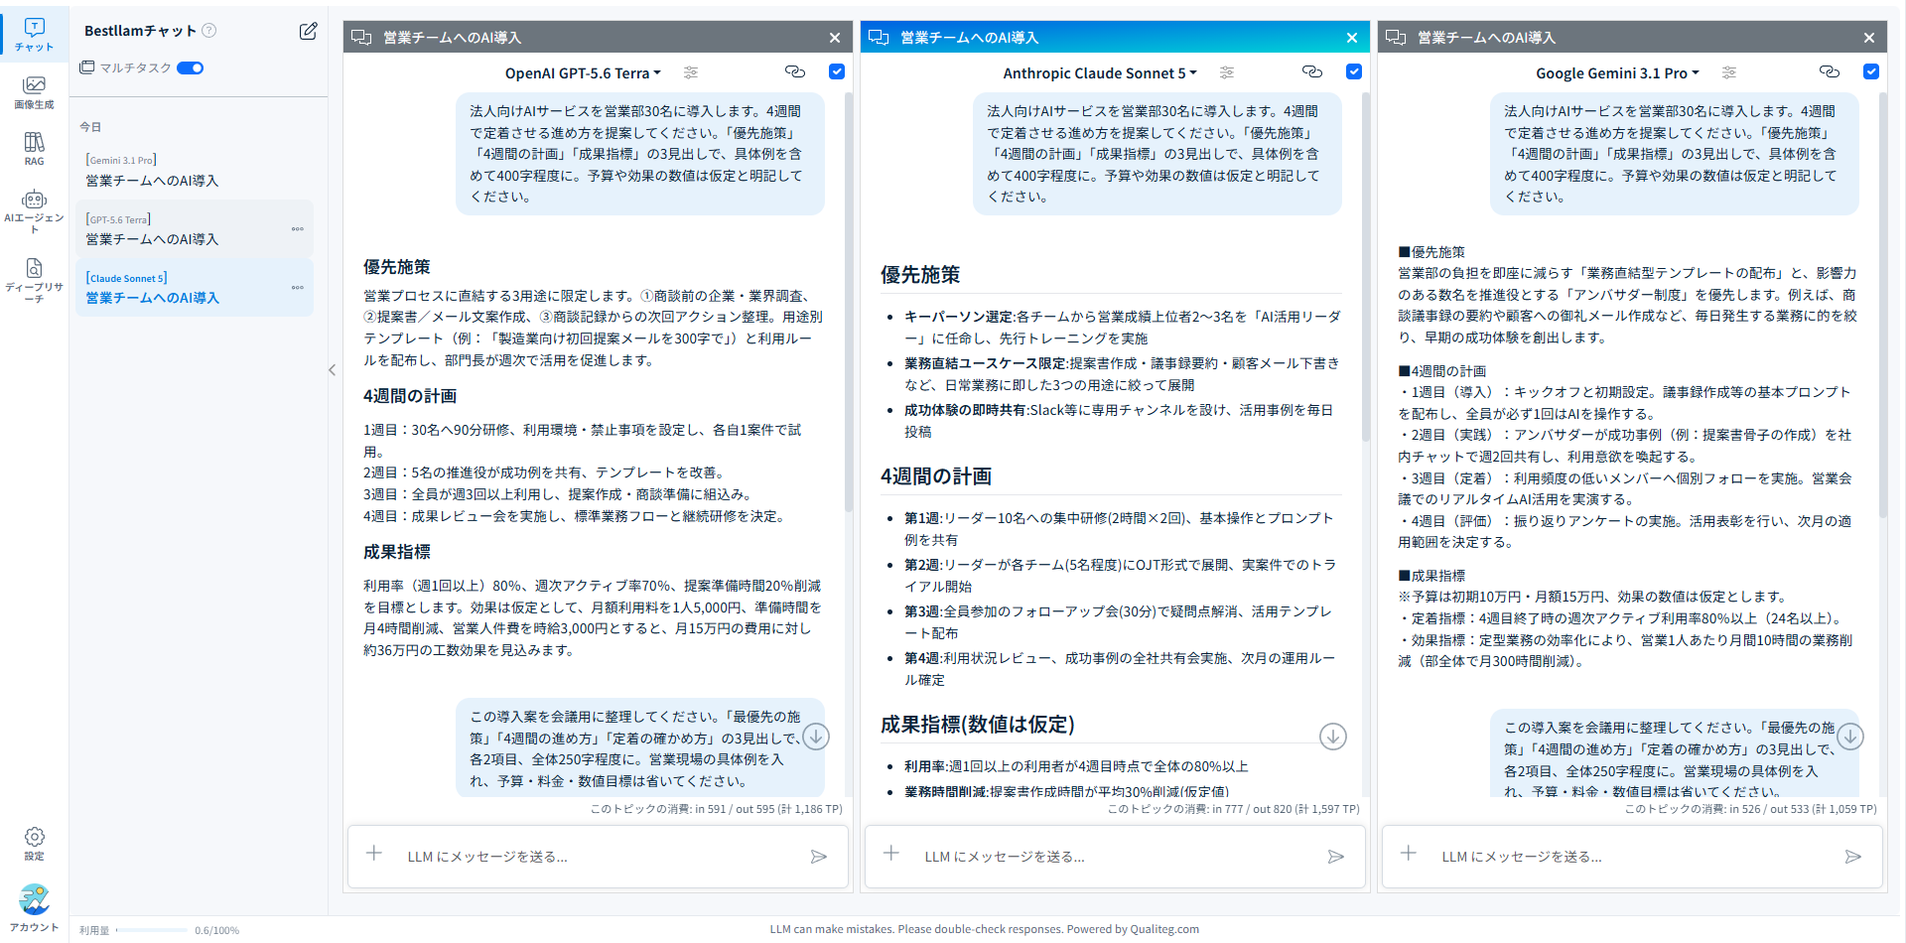This screenshot has height=943, width=1906.
Task: Open the Anthropic Claude Sonnet 5 model dropdown
Action: [x=1100, y=73]
